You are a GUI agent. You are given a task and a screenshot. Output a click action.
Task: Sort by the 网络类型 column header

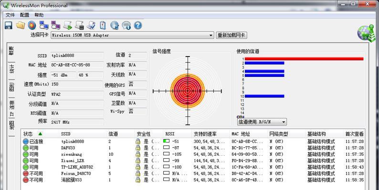(x=279, y=134)
